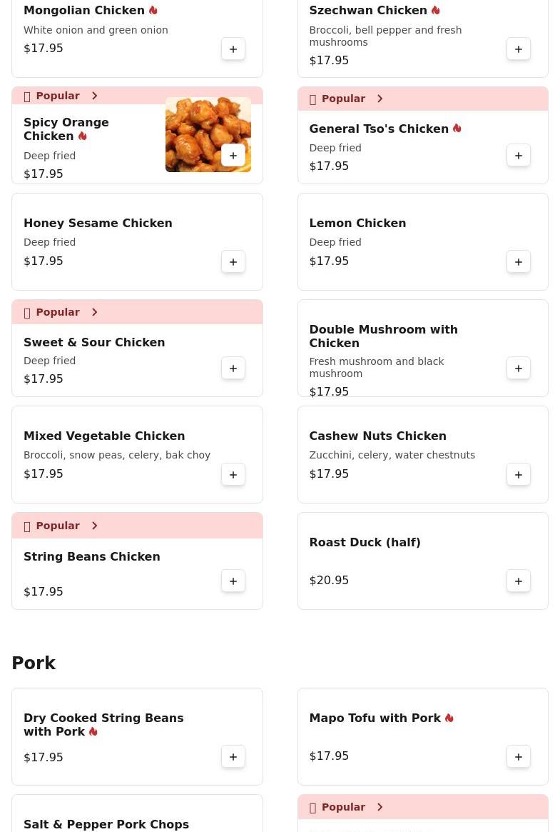Add Mongolian Chicken with plus icon
Viewport: 560px width, 832px height.
click(x=233, y=49)
